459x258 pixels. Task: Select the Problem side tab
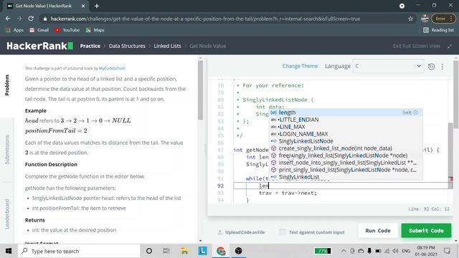(x=7, y=85)
